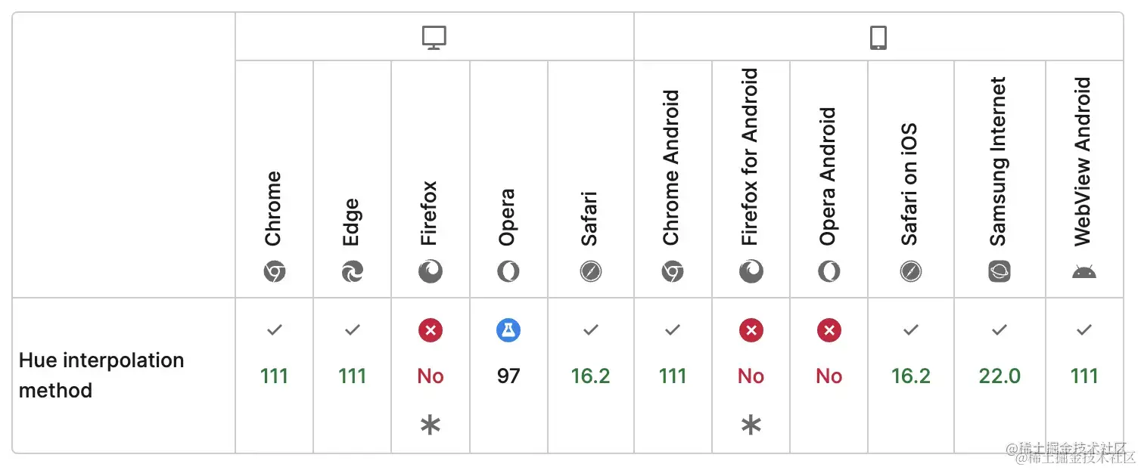Click the Edge browser logo
Image resolution: width=1141 pixels, height=470 pixels.
click(x=352, y=271)
